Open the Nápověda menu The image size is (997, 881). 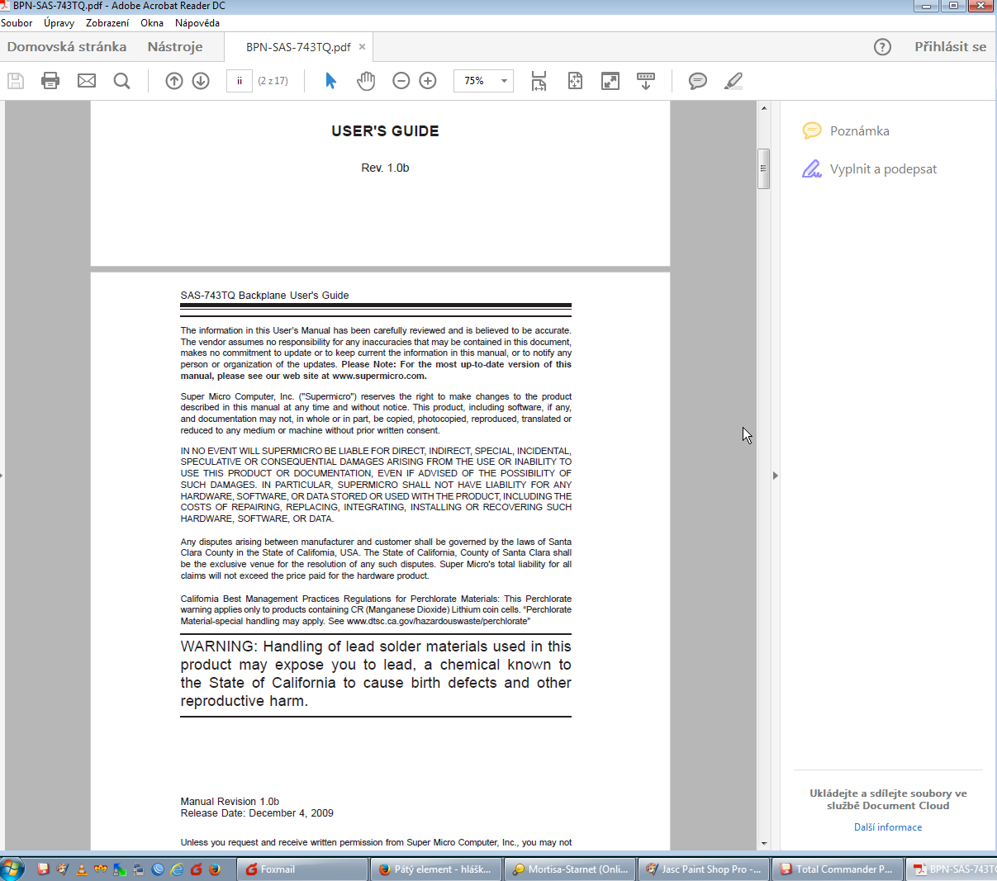pyautogui.click(x=197, y=23)
